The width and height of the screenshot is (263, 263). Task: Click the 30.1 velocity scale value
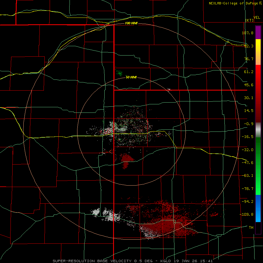click(x=249, y=98)
